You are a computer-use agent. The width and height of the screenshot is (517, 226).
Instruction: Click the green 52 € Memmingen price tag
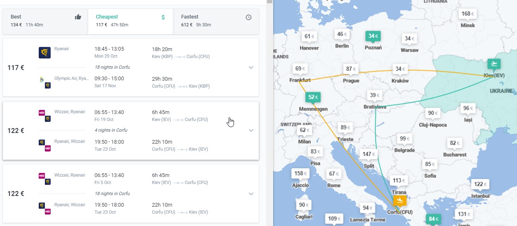click(x=313, y=97)
